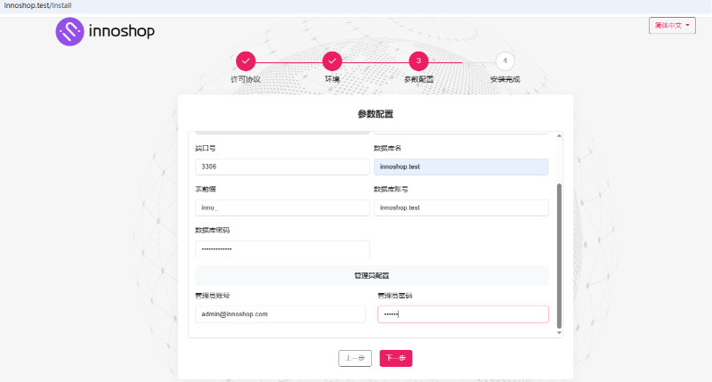Select step 4 安装完成 circle
Screen dimensions: 712x382
point(505,61)
